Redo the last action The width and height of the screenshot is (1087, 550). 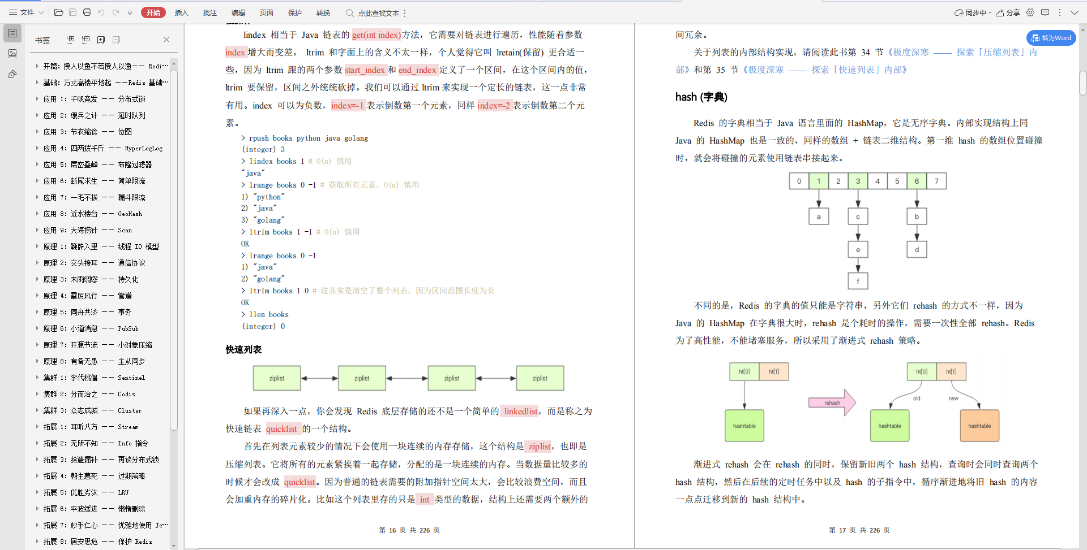pos(116,12)
